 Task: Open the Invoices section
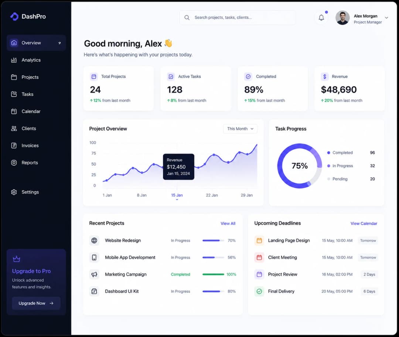(x=36, y=146)
